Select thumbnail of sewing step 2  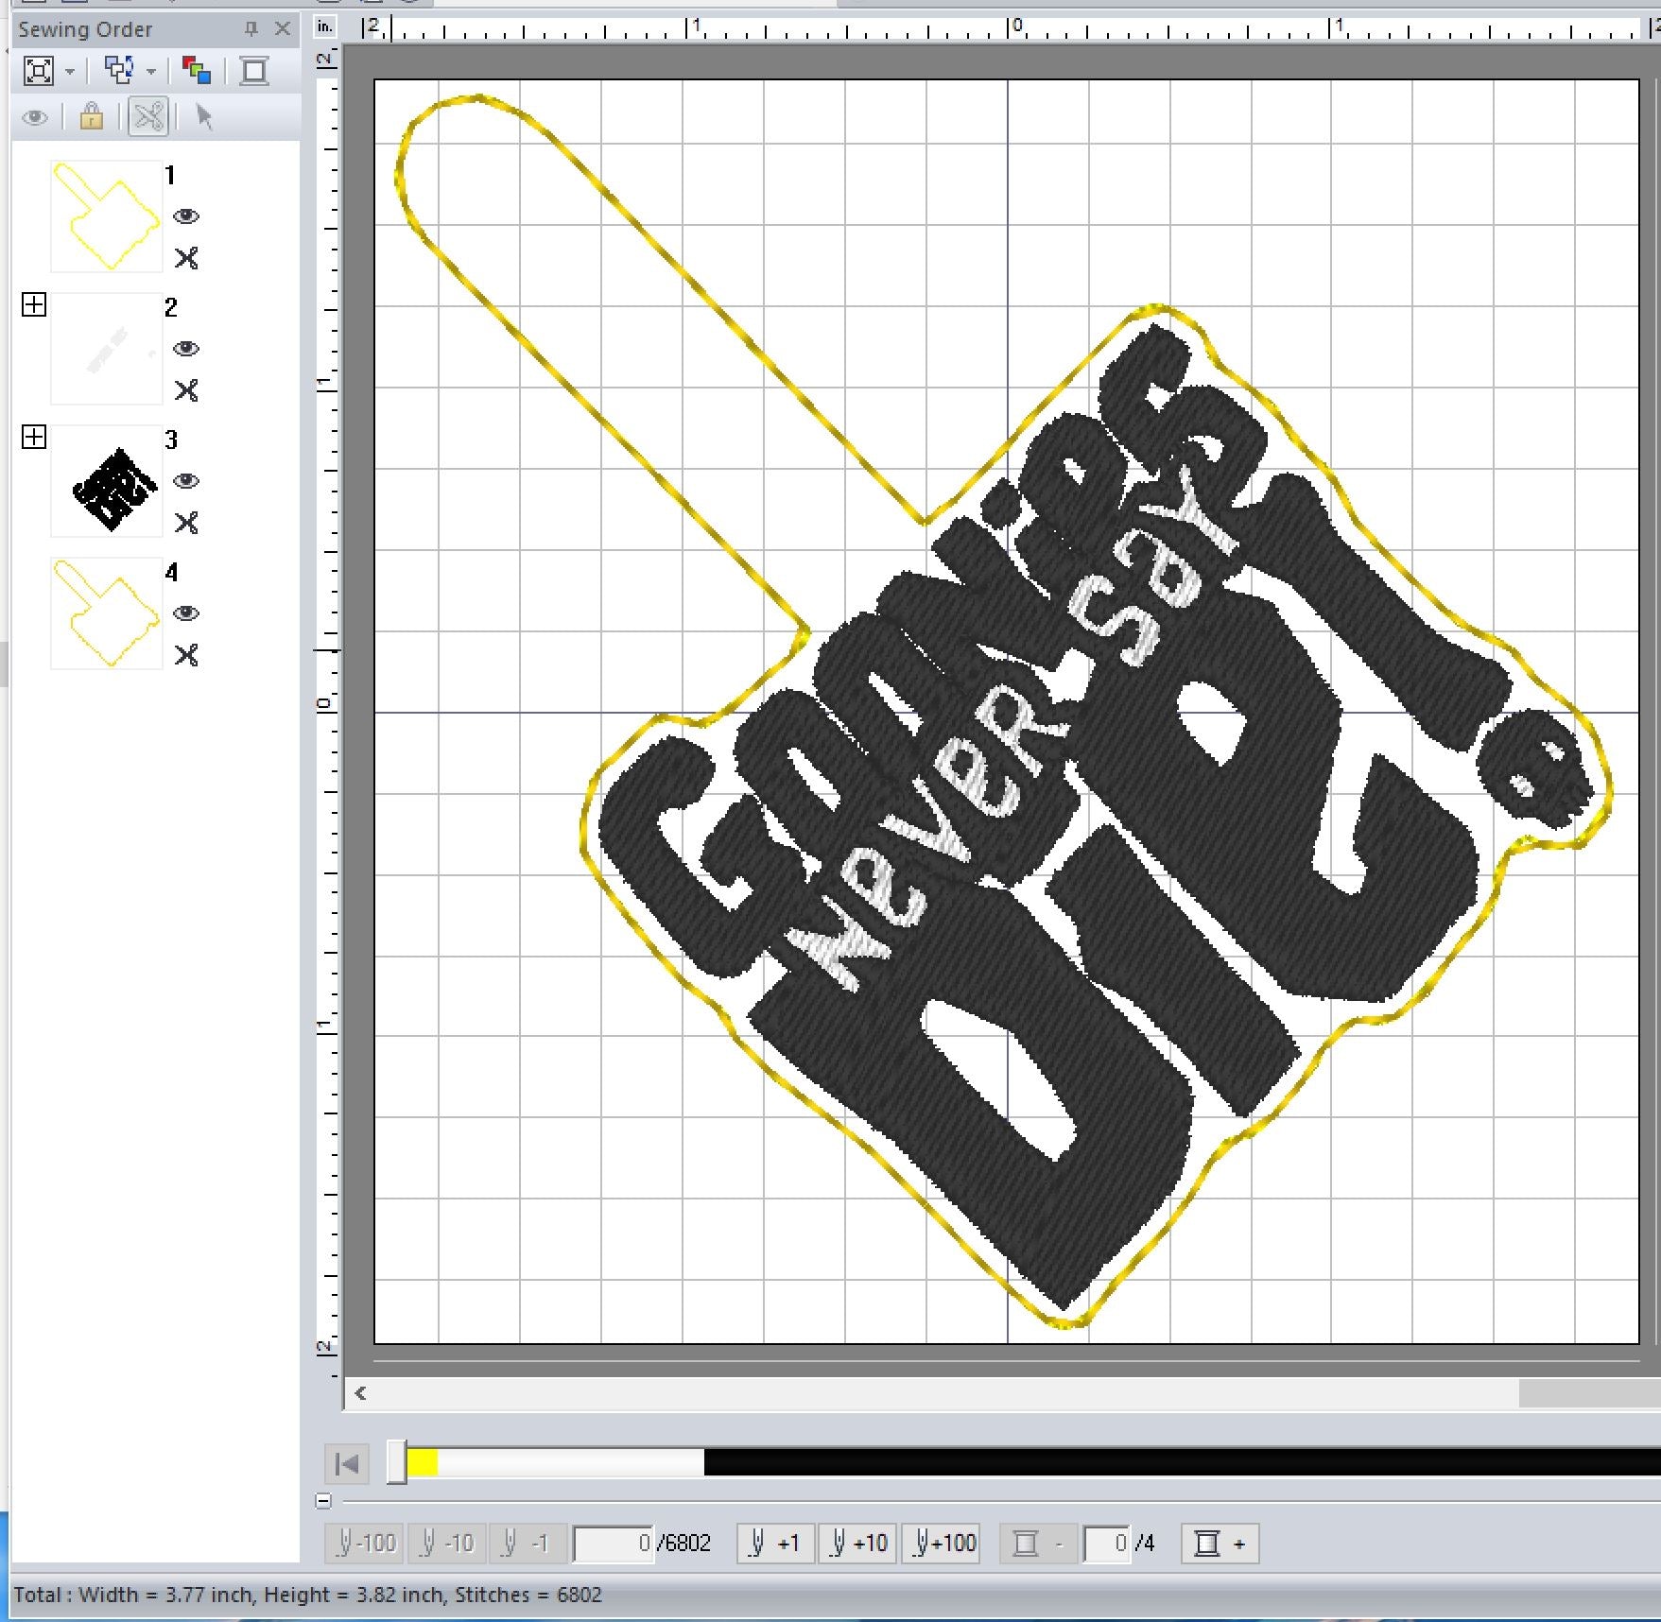click(106, 348)
